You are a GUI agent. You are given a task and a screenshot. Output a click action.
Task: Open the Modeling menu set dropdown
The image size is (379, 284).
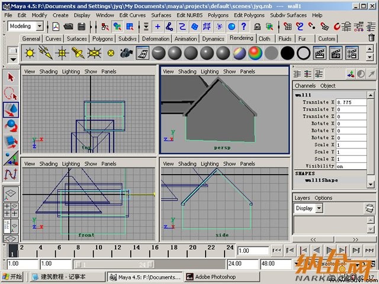tap(40, 26)
